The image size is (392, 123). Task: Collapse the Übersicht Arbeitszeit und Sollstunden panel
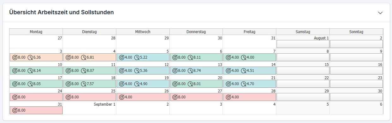[380, 13]
